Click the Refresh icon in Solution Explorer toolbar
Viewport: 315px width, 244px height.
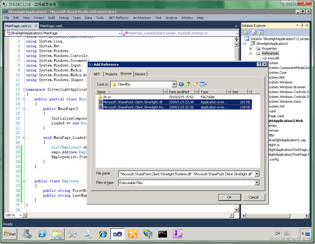pos(261,32)
